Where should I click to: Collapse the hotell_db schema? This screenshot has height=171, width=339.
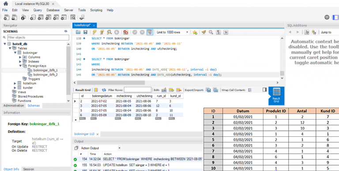[5, 44]
